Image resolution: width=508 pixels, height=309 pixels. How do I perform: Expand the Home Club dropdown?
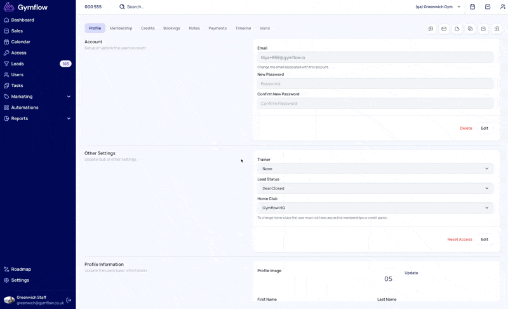[x=375, y=208]
